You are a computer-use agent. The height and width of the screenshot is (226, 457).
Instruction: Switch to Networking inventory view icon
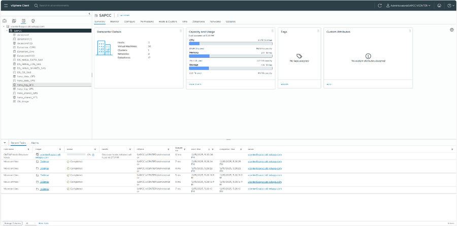pyautogui.click(x=33, y=21)
